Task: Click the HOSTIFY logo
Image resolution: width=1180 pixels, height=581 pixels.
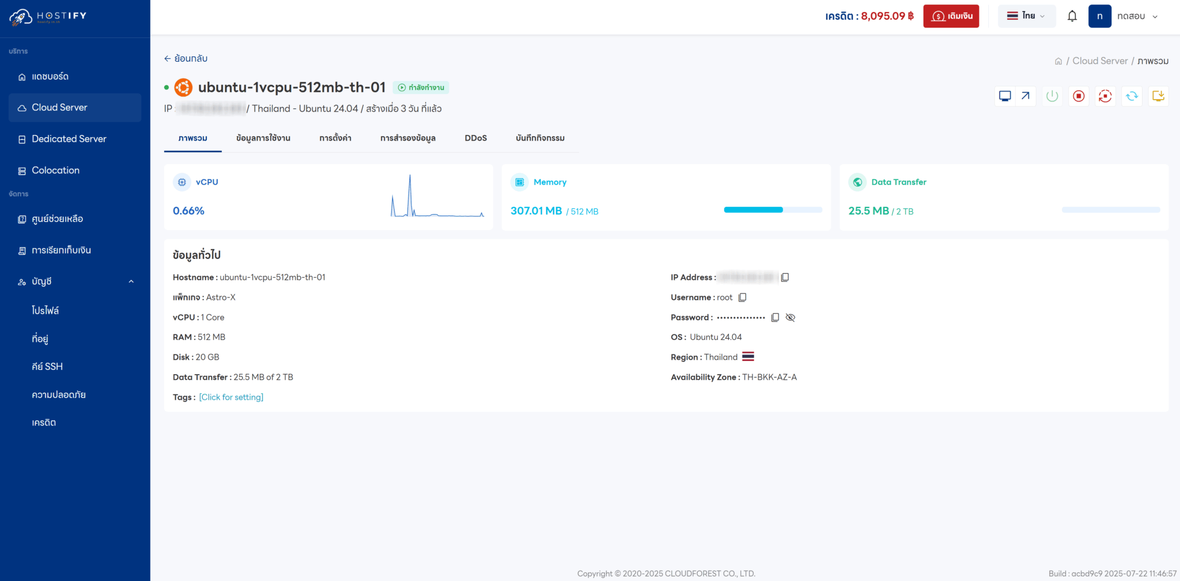Action: pyautogui.click(x=48, y=16)
